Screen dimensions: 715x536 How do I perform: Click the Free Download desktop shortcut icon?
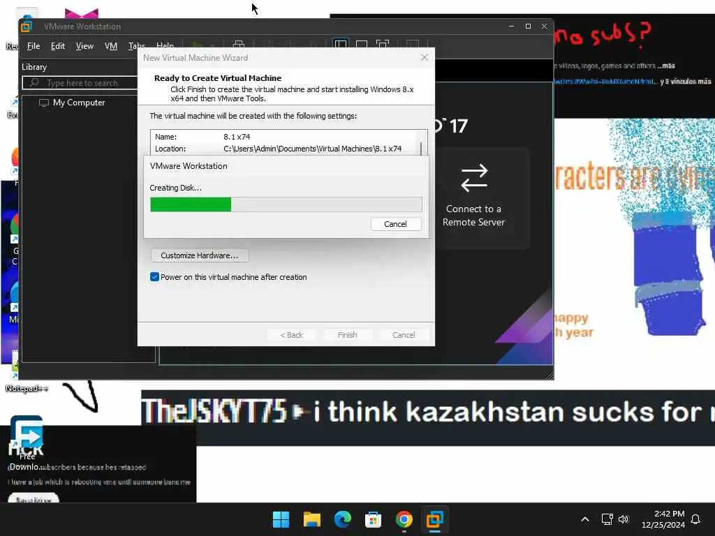click(x=27, y=432)
